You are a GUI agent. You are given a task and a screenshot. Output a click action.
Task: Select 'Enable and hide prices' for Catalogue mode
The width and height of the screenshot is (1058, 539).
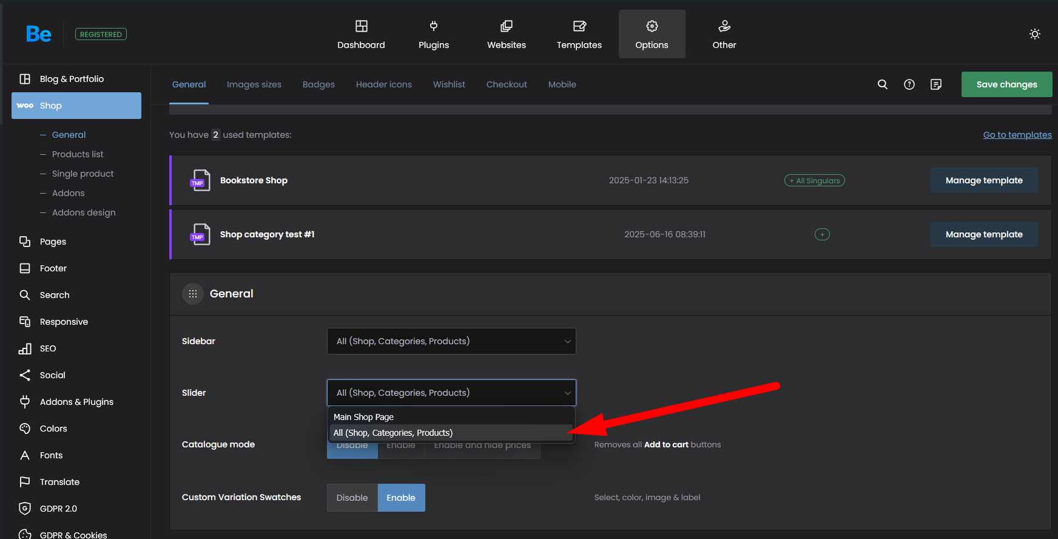tap(482, 450)
